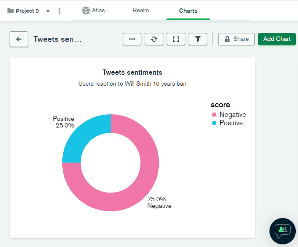Click the Project 0 folder icon
Screen dimensions: 298x247
11,11
